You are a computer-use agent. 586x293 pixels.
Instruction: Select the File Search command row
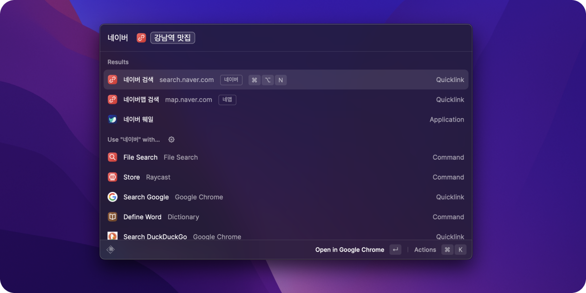(x=286, y=157)
